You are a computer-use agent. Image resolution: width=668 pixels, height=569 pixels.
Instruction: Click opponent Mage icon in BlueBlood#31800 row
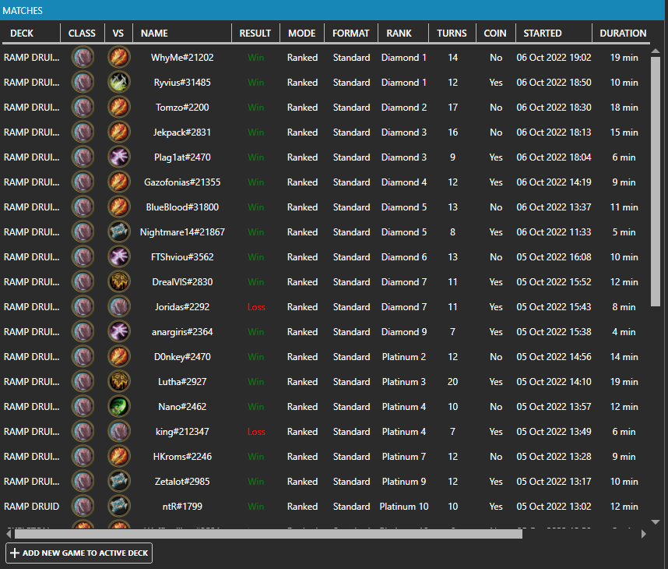(119, 207)
